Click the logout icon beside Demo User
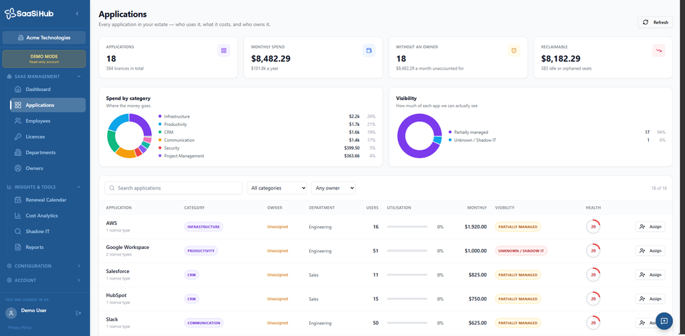 tap(79, 313)
